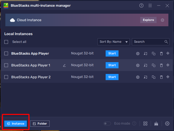Open the disk cleanup broom icon
Image resolution: width=174 pixels, height=131 pixels.
156,123
